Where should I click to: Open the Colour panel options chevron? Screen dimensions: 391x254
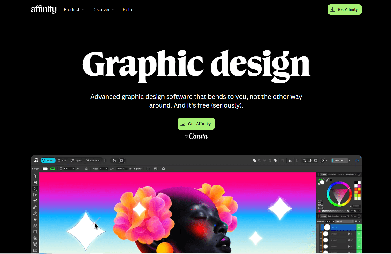point(359,174)
